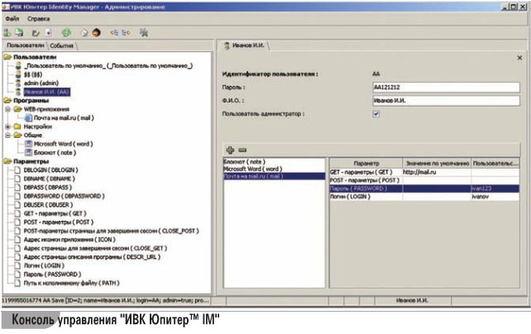Click the user icon on the Иванов И.И. tab
The height and width of the screenshot is (334, 531).
coord(227,45)
